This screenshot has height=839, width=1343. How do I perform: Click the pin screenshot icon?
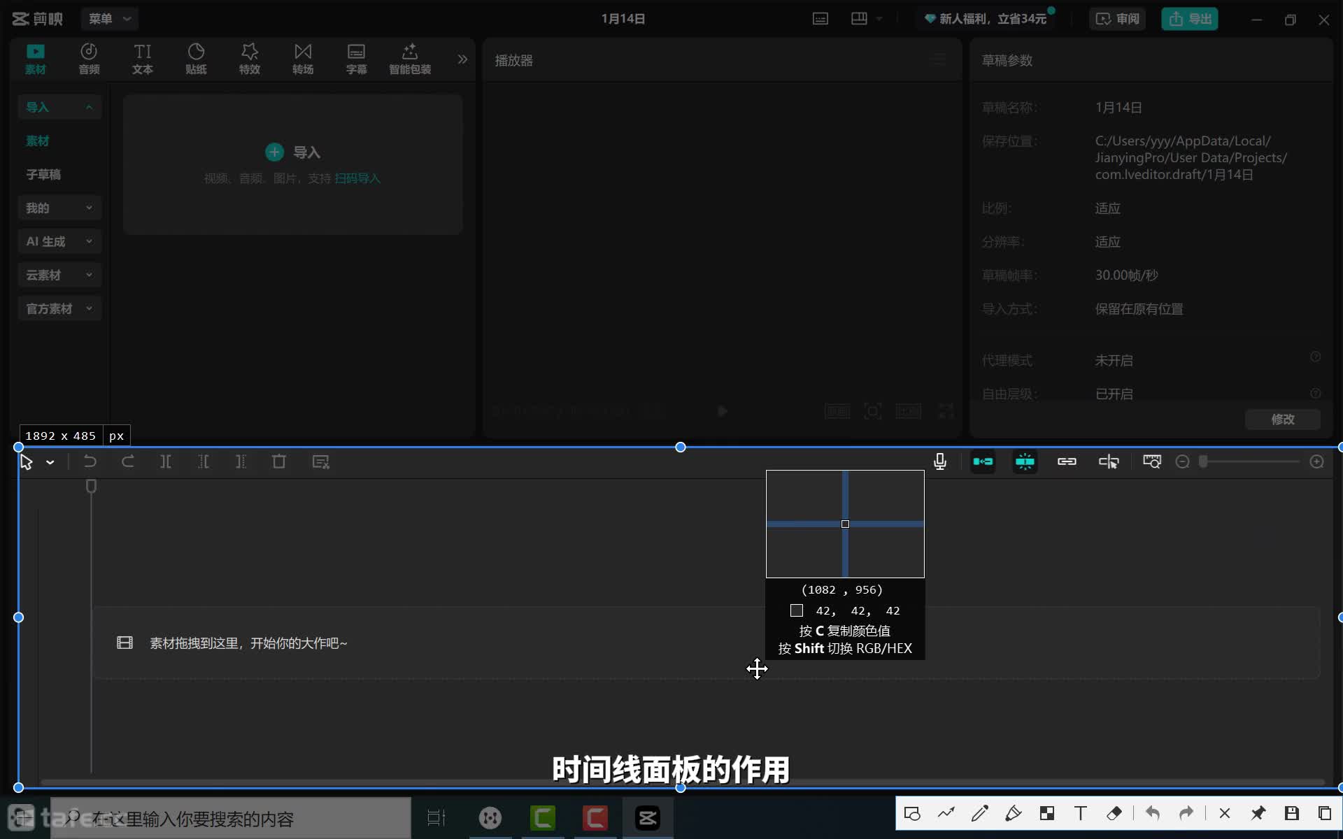click(1258, 813)
